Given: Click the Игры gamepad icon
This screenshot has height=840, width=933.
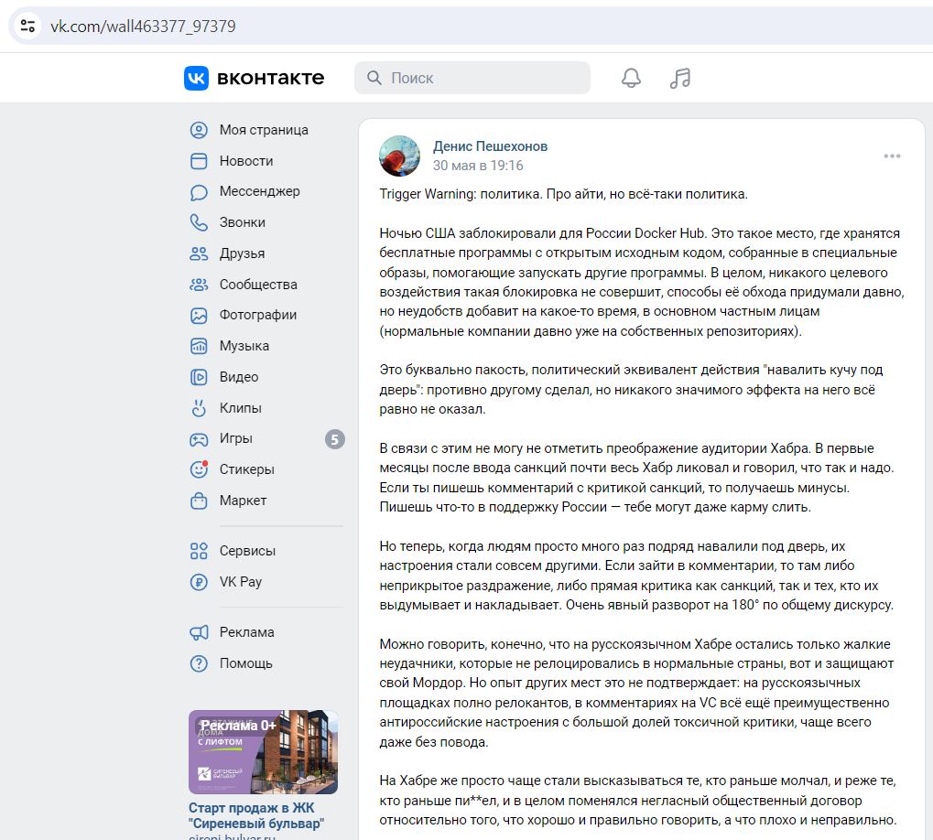Looking at the screenshot, I should [199, 439].
